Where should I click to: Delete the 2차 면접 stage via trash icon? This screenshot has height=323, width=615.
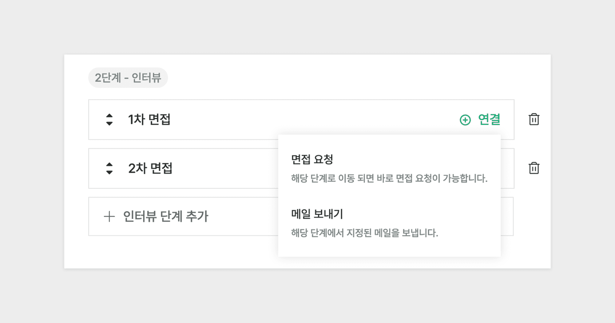pyautogui.click(x=534, y=168)
